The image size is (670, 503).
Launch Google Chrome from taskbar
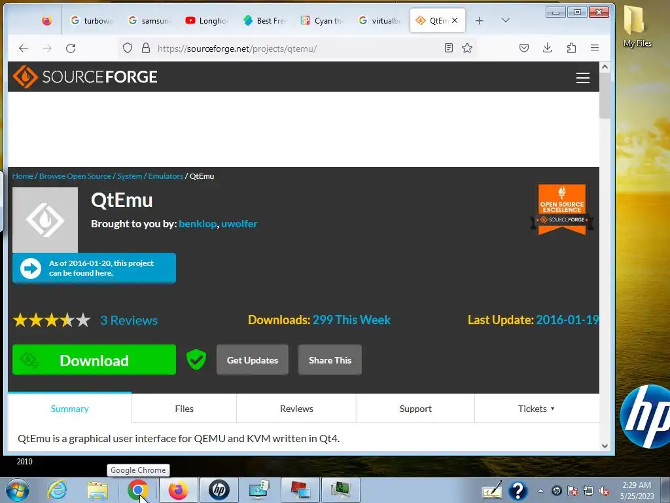137,490
